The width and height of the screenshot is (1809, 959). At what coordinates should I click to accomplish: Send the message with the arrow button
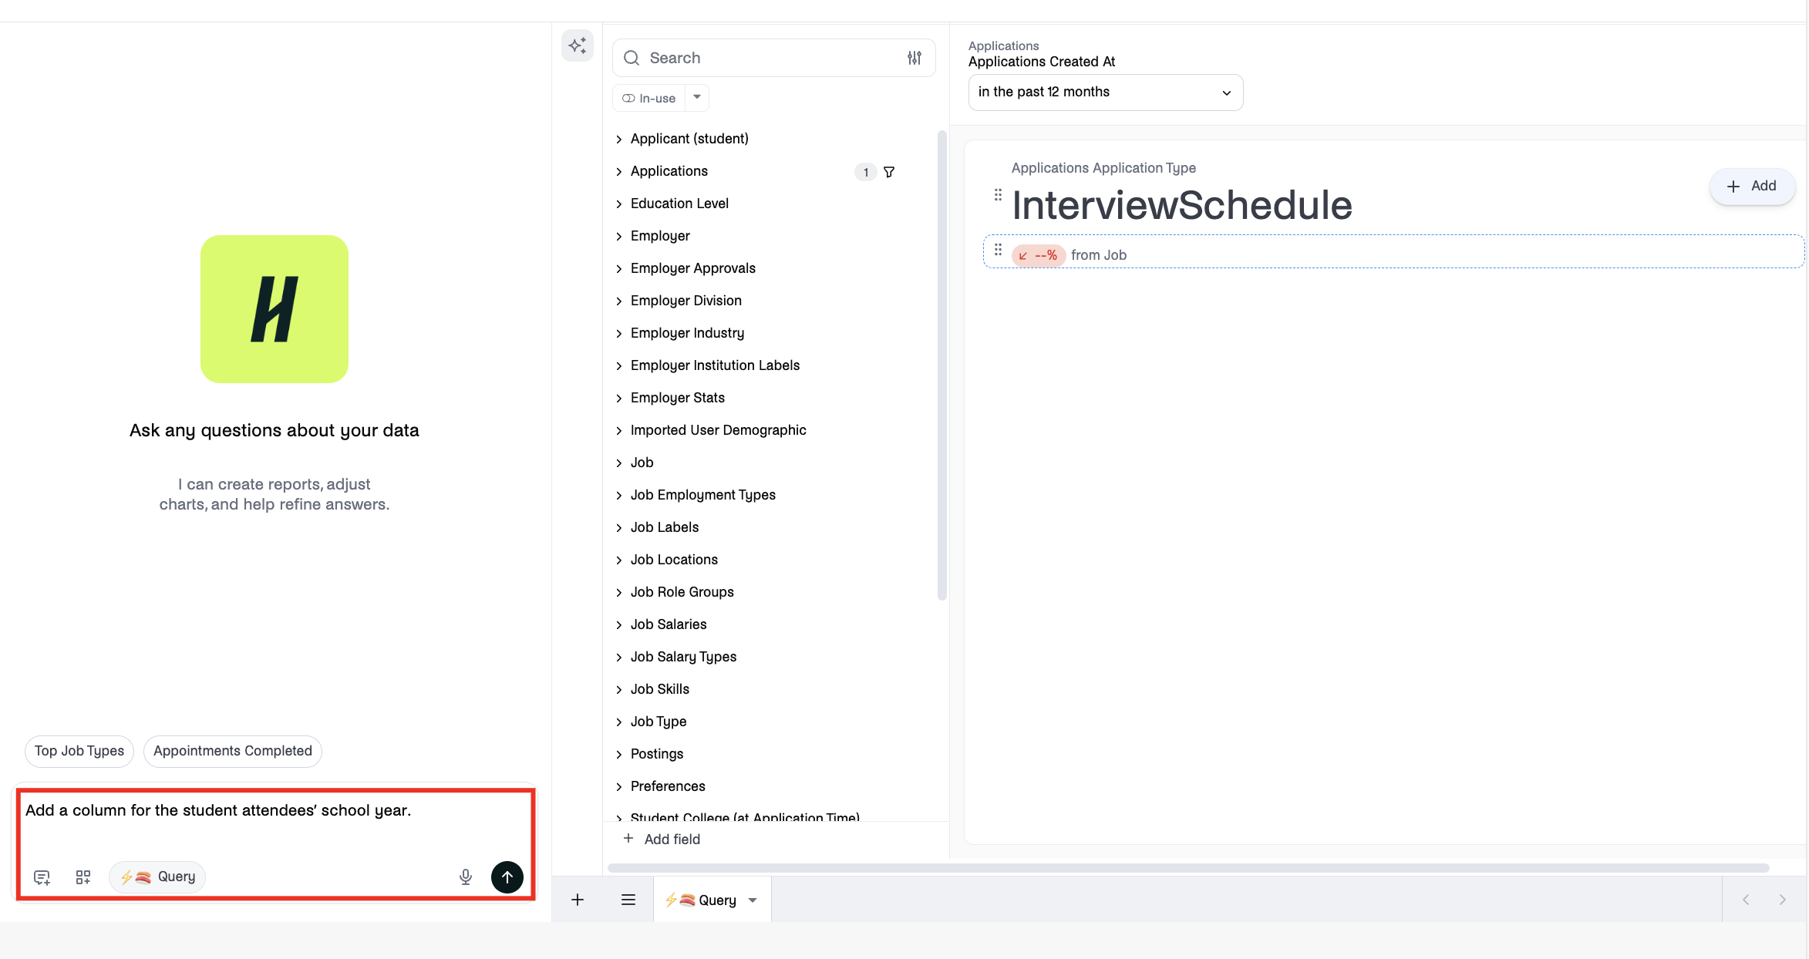tap(507, 877)
